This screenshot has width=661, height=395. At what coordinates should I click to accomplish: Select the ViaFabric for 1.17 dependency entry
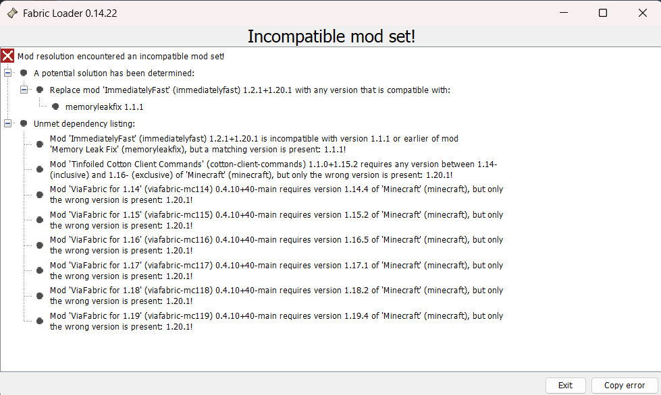click(x=270, y=270)
